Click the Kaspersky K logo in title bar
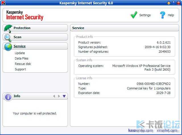The image size is (182, 135). pyautogui.click(x=3, y=3)
